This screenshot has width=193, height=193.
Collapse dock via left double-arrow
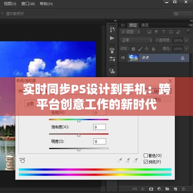coord(115,21)
